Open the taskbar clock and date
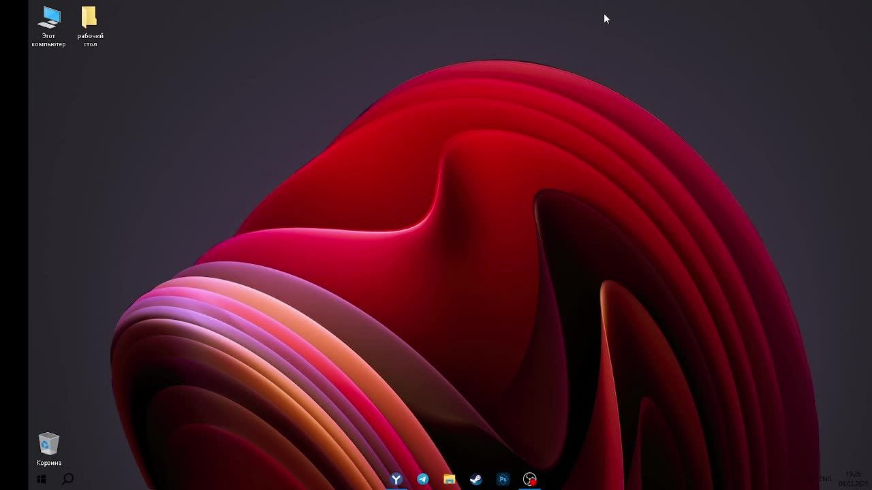This screenshot has width=872, height=490. click(x=853, y=478)
